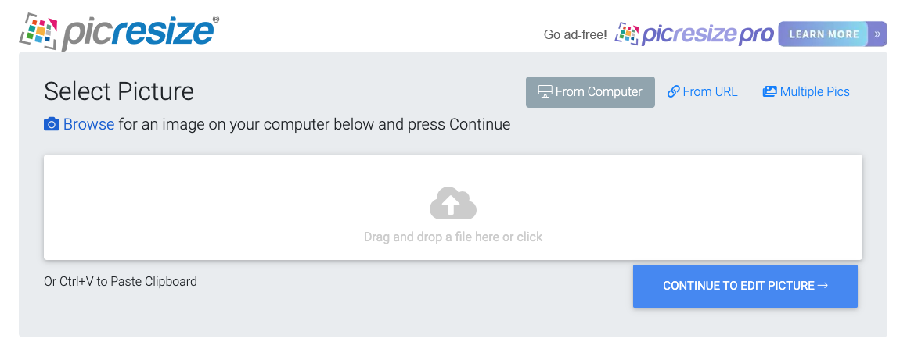This screenshot has width=900, height=349.
Task: Switch to the From URL tab
Action: point(703,91)
